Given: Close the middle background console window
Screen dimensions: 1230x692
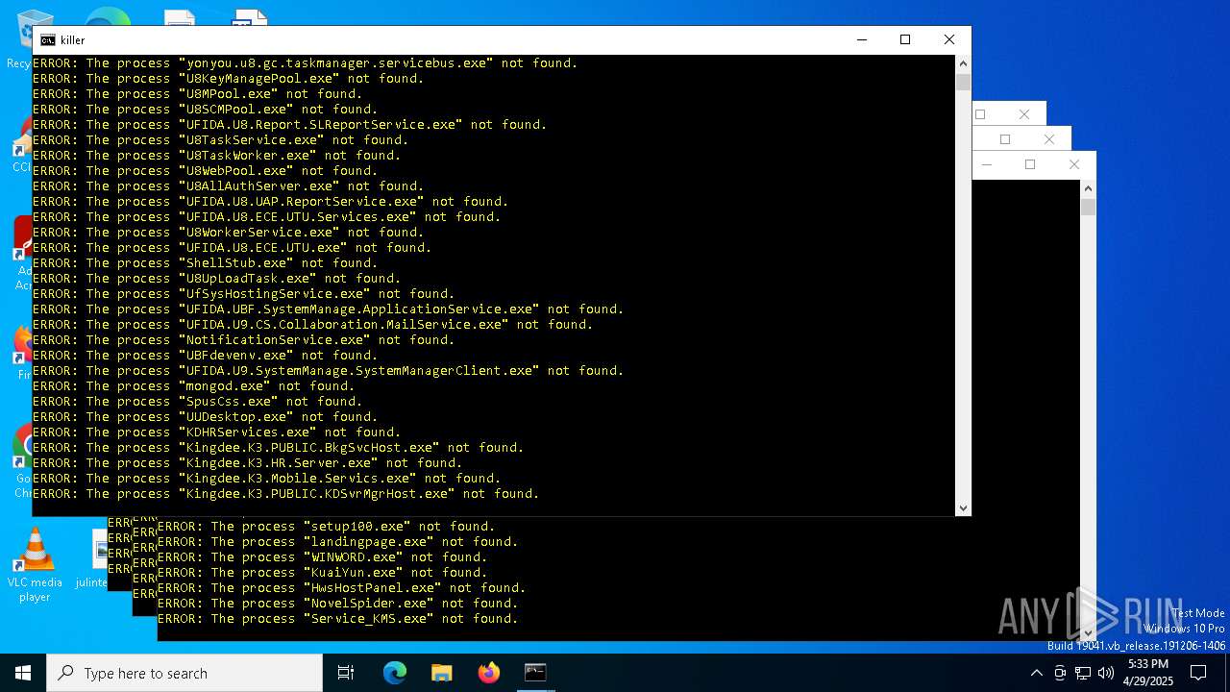Looking at the screenshot, I should click(x=1049, y=139).
